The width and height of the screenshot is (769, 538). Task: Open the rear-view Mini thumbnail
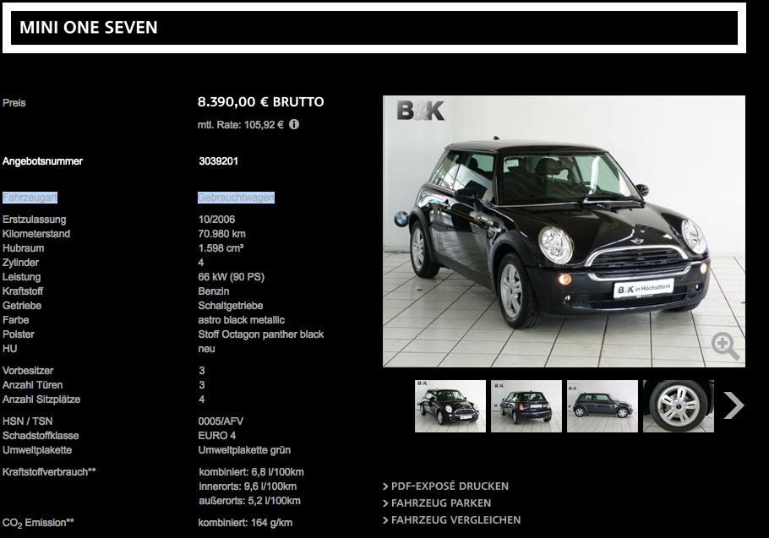526,406
